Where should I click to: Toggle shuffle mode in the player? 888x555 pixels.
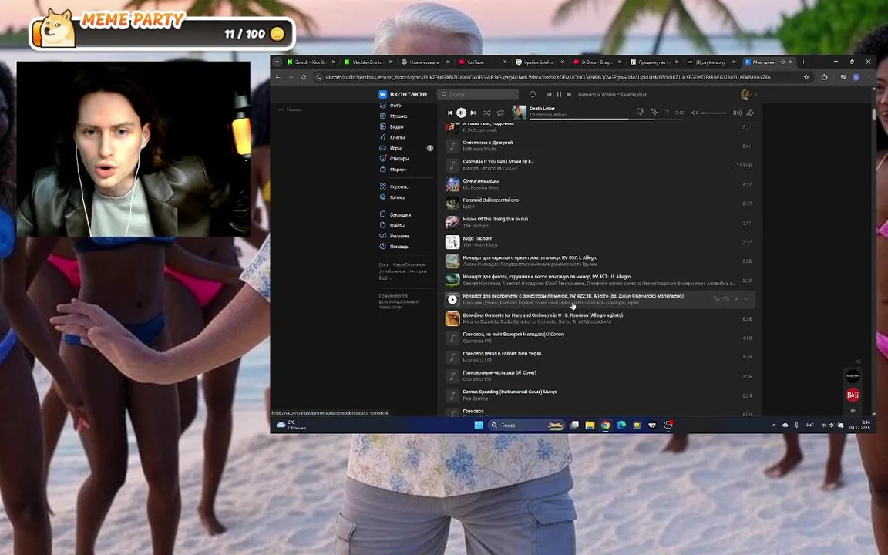(487, 113)
